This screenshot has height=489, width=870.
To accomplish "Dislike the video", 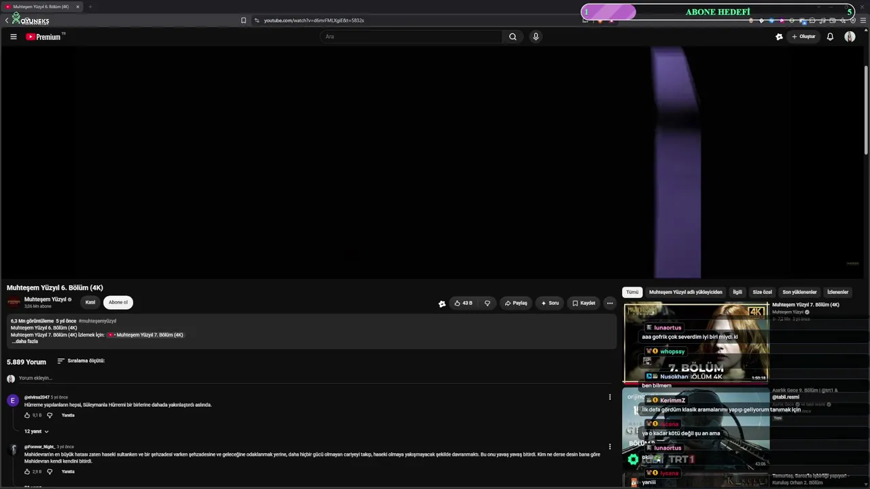I will tap(487, 303).
